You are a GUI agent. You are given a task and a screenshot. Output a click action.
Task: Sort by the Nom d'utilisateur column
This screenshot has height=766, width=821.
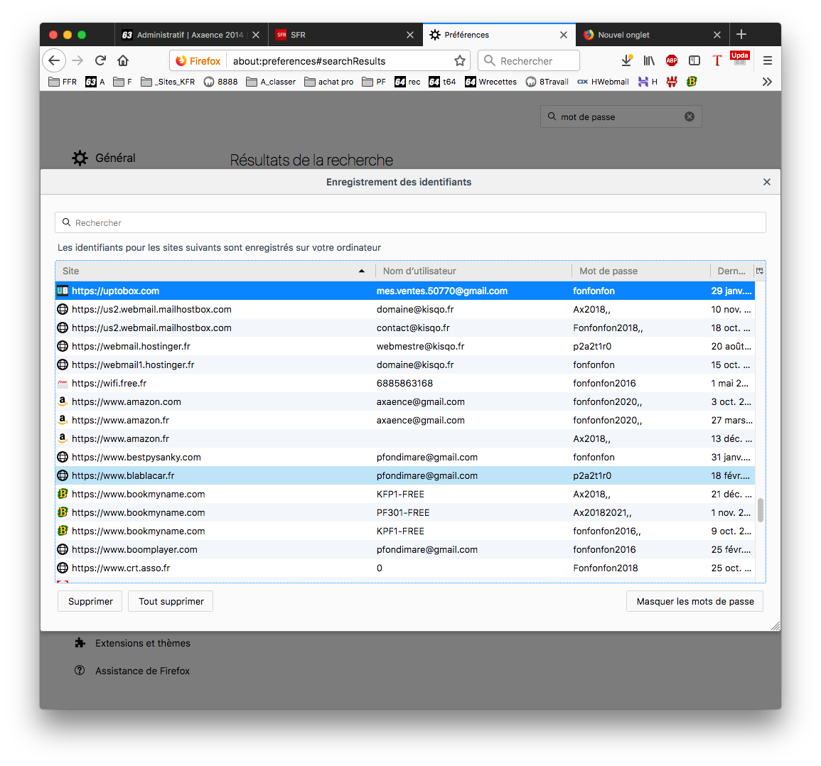[473, 271]
